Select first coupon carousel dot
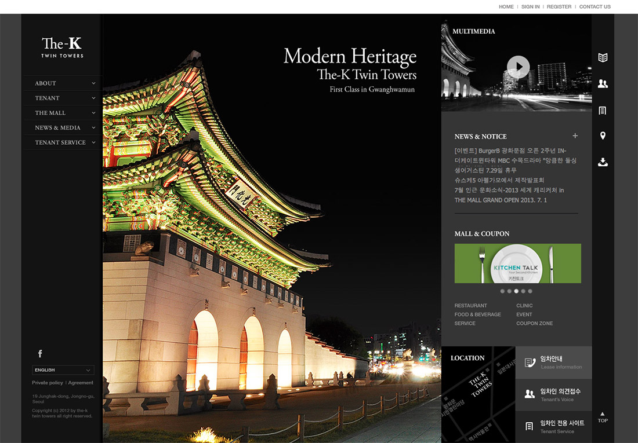This screenshot has height=443, width=638. [x=502, y=291]
